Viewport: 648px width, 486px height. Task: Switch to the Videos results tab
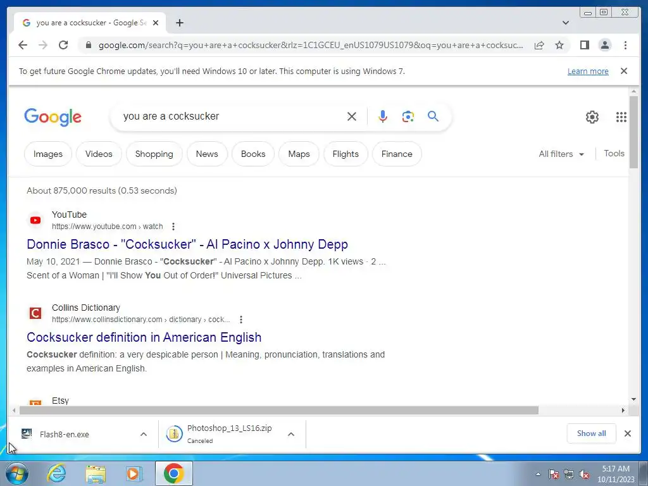pyautogui.click(x=99, y=154)
